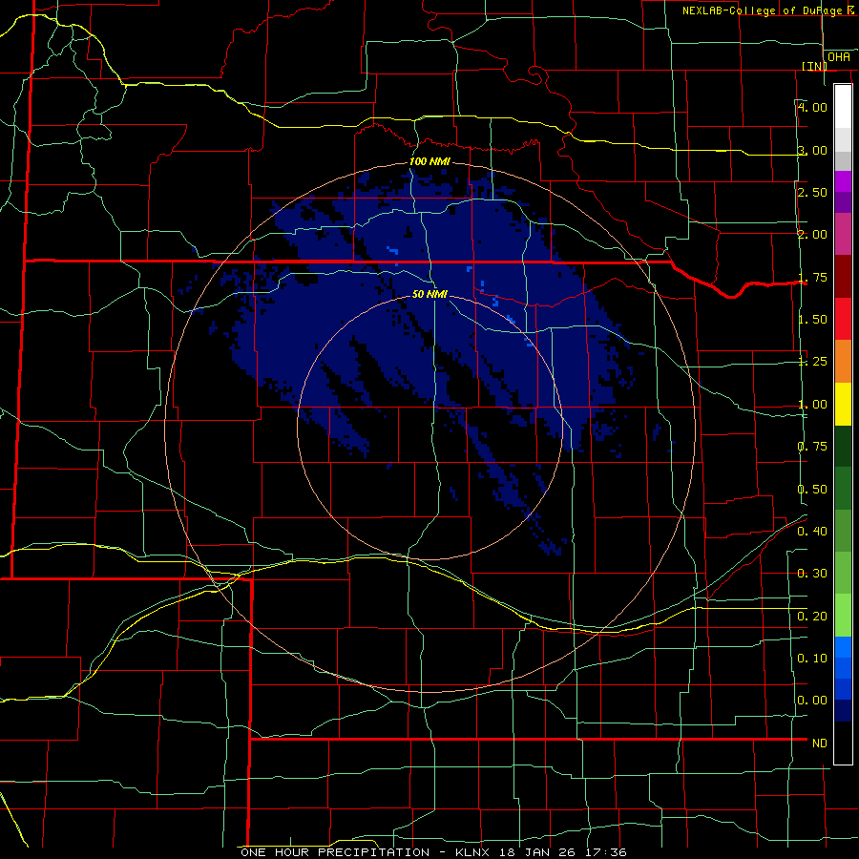Click the 4.00 legend value

(812, 107)
